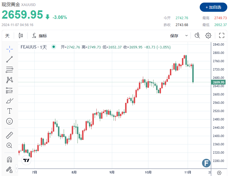Select the crosshair cursor tool

coord(9,49)
